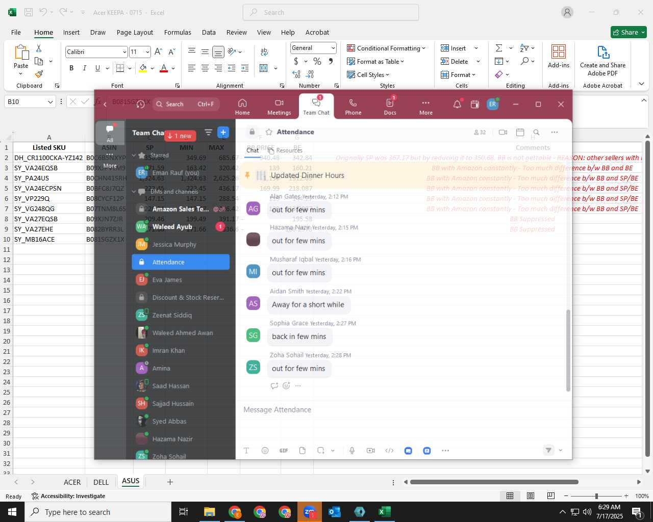
Task: Toggle Bold formatting in Excel
Action: pyautogui.click(x=71, y=68)
